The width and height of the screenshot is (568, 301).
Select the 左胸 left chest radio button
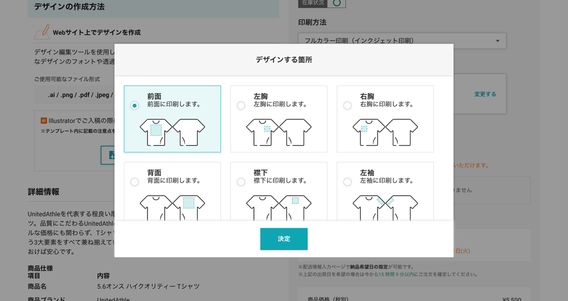[241, 105]
